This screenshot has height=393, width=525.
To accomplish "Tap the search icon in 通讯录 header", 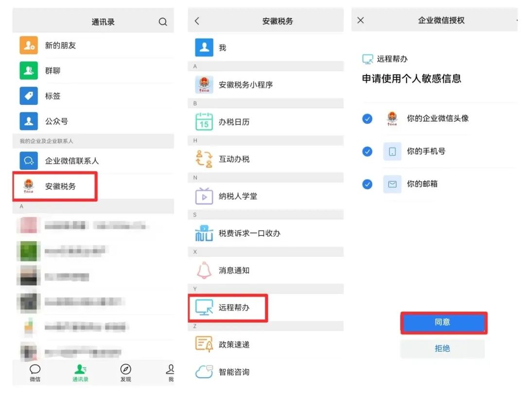I will [163, 22].
